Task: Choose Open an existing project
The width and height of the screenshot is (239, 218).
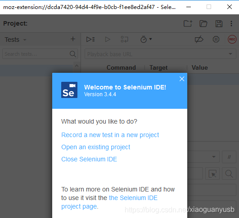Action: 95,147
